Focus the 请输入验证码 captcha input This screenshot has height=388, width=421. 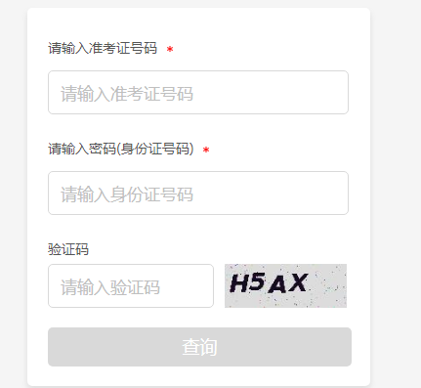click(x=131, y=286)
